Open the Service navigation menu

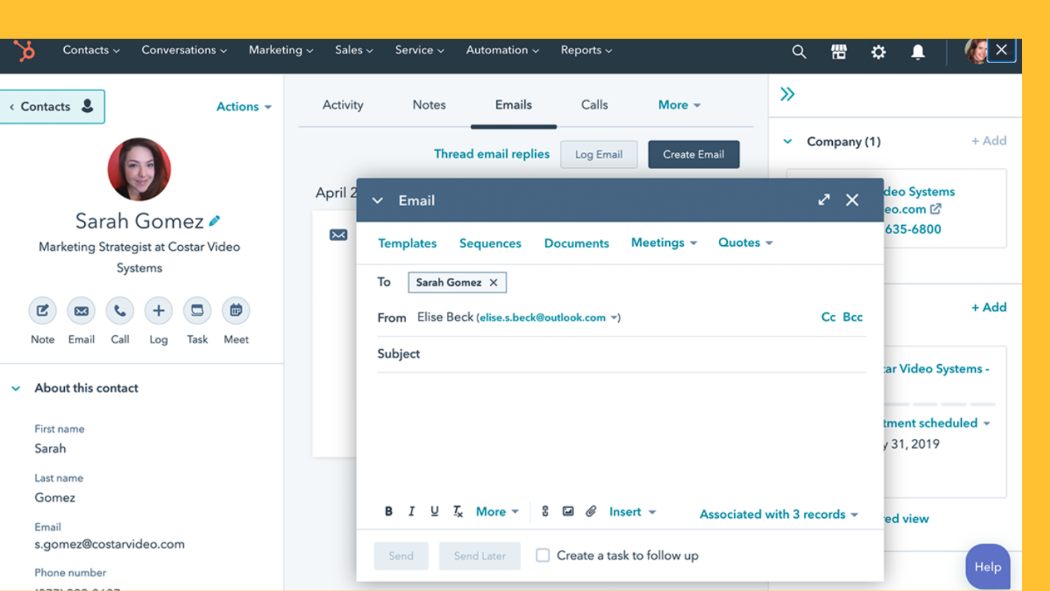(419, 50)
